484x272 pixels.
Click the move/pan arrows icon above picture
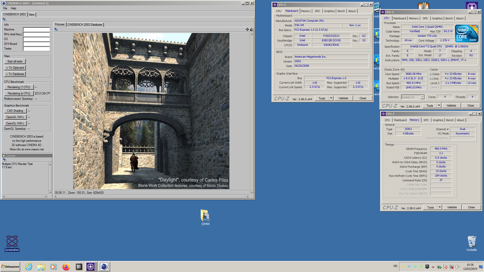247,29
